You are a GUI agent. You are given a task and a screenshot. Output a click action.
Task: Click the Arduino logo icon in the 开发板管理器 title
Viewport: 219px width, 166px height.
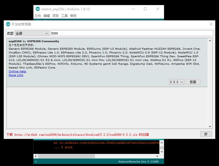[x=8, y=24]
